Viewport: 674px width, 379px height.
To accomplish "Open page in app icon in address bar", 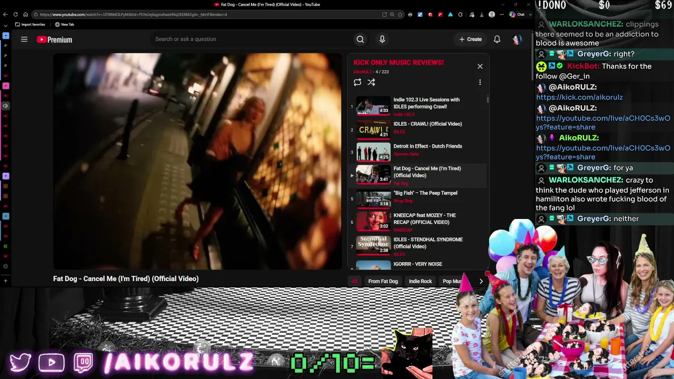I will coord(384,15).
